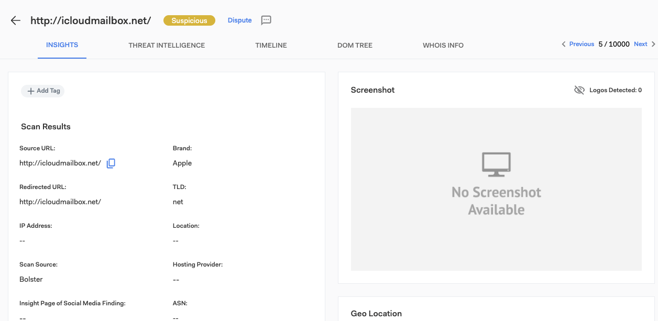The image size is (658, 321).
Task: Click the Dispute link
Action: click(x=239, y=20)
